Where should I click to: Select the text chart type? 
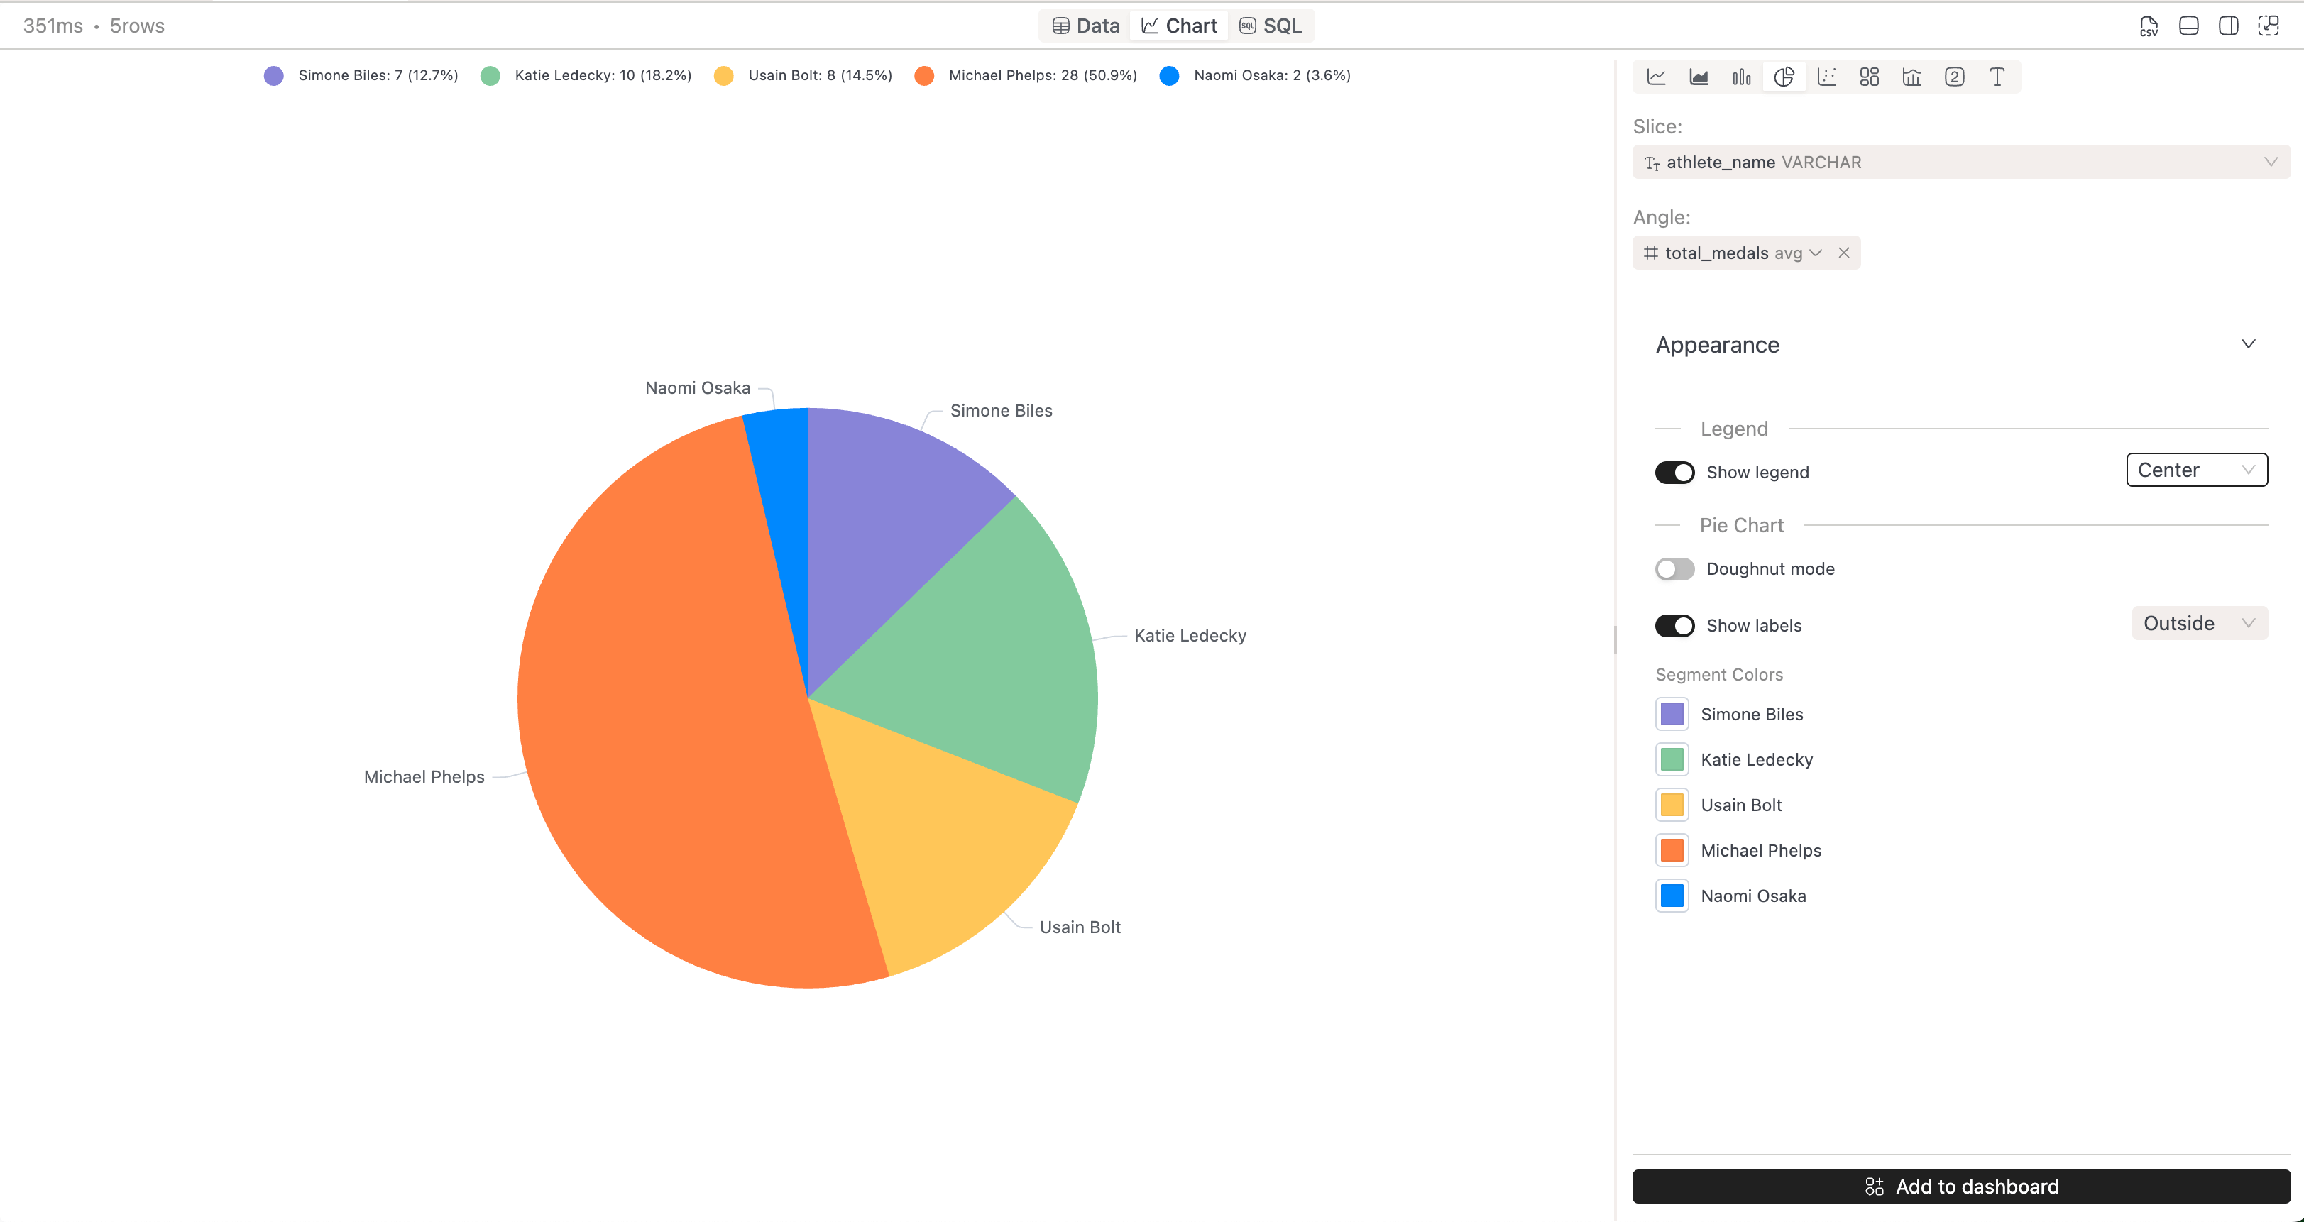[x=1997, y=77]
